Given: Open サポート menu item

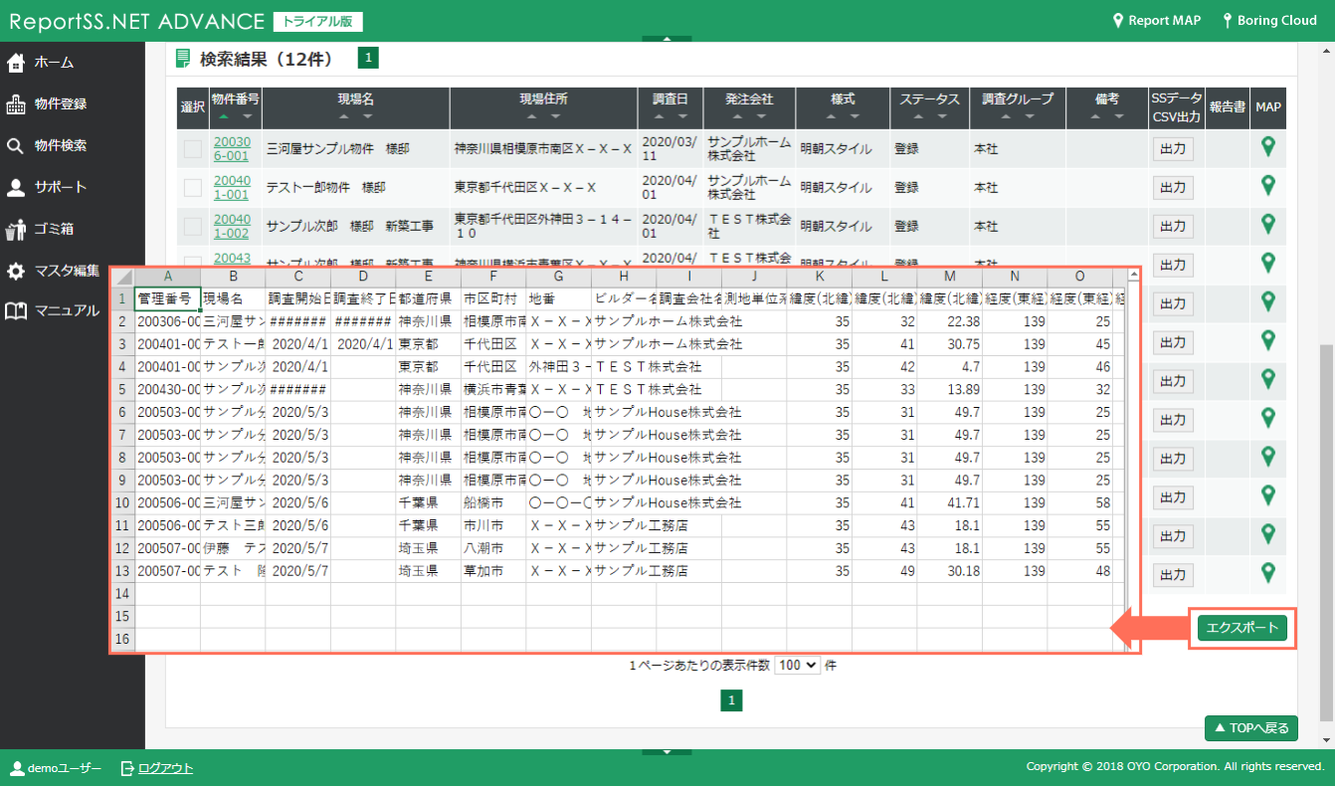Looking at the screenshot, I should click(x=61, y=187).
